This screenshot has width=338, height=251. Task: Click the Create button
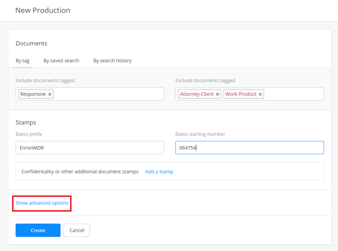[x=38, y=230]
